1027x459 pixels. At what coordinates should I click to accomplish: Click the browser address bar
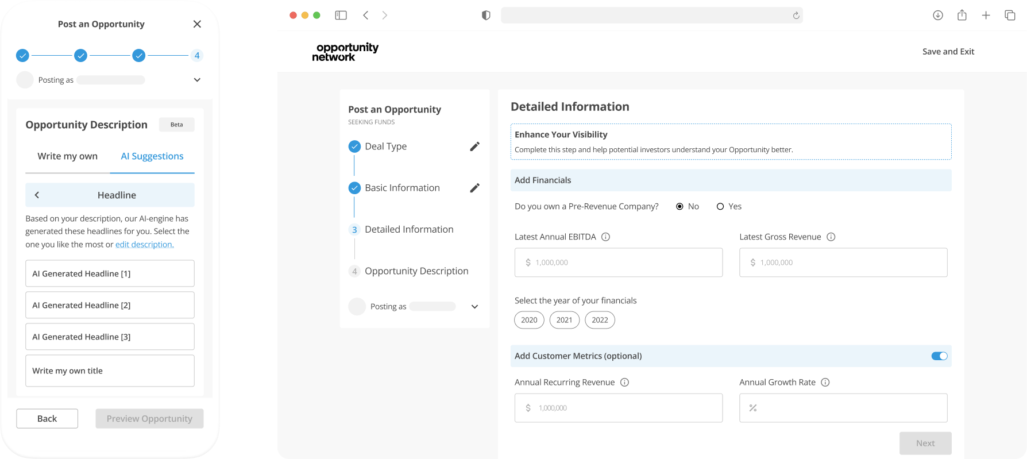pyautogui.click(x=652, y=16)
